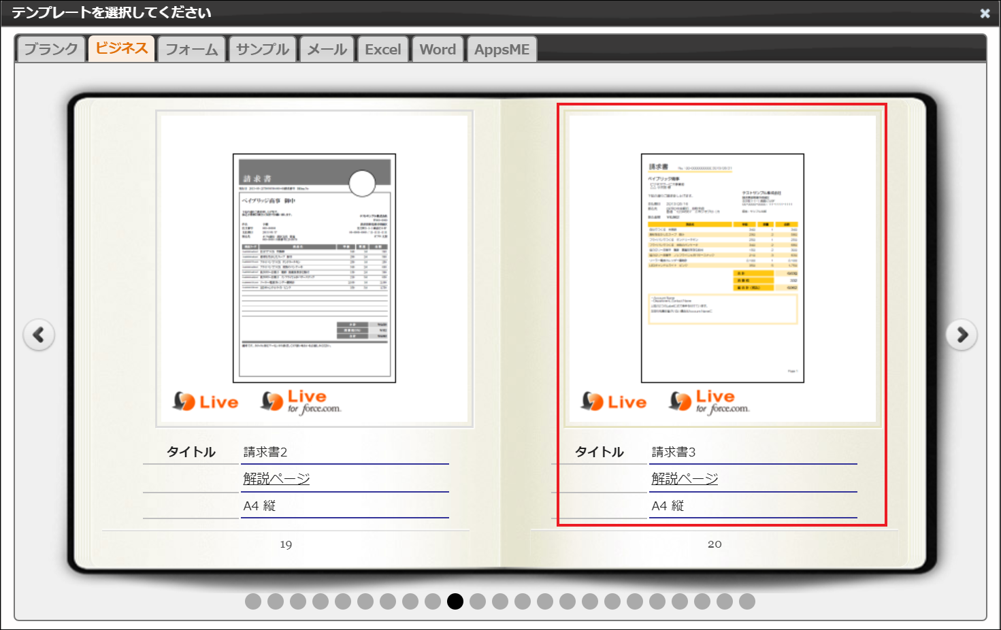
Task: Switch to the Excel tab
Action: 383,49
